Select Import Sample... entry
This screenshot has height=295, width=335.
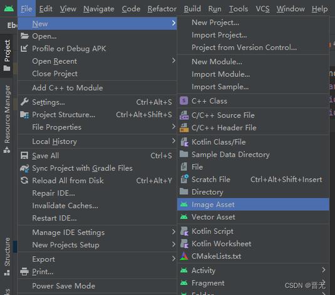253,87
